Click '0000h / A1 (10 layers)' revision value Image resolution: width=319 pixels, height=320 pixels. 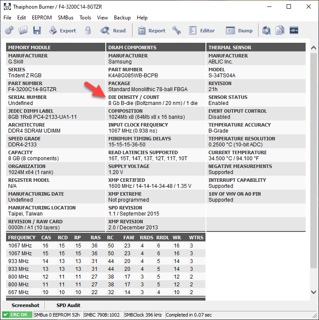click(x=34, y=228)
